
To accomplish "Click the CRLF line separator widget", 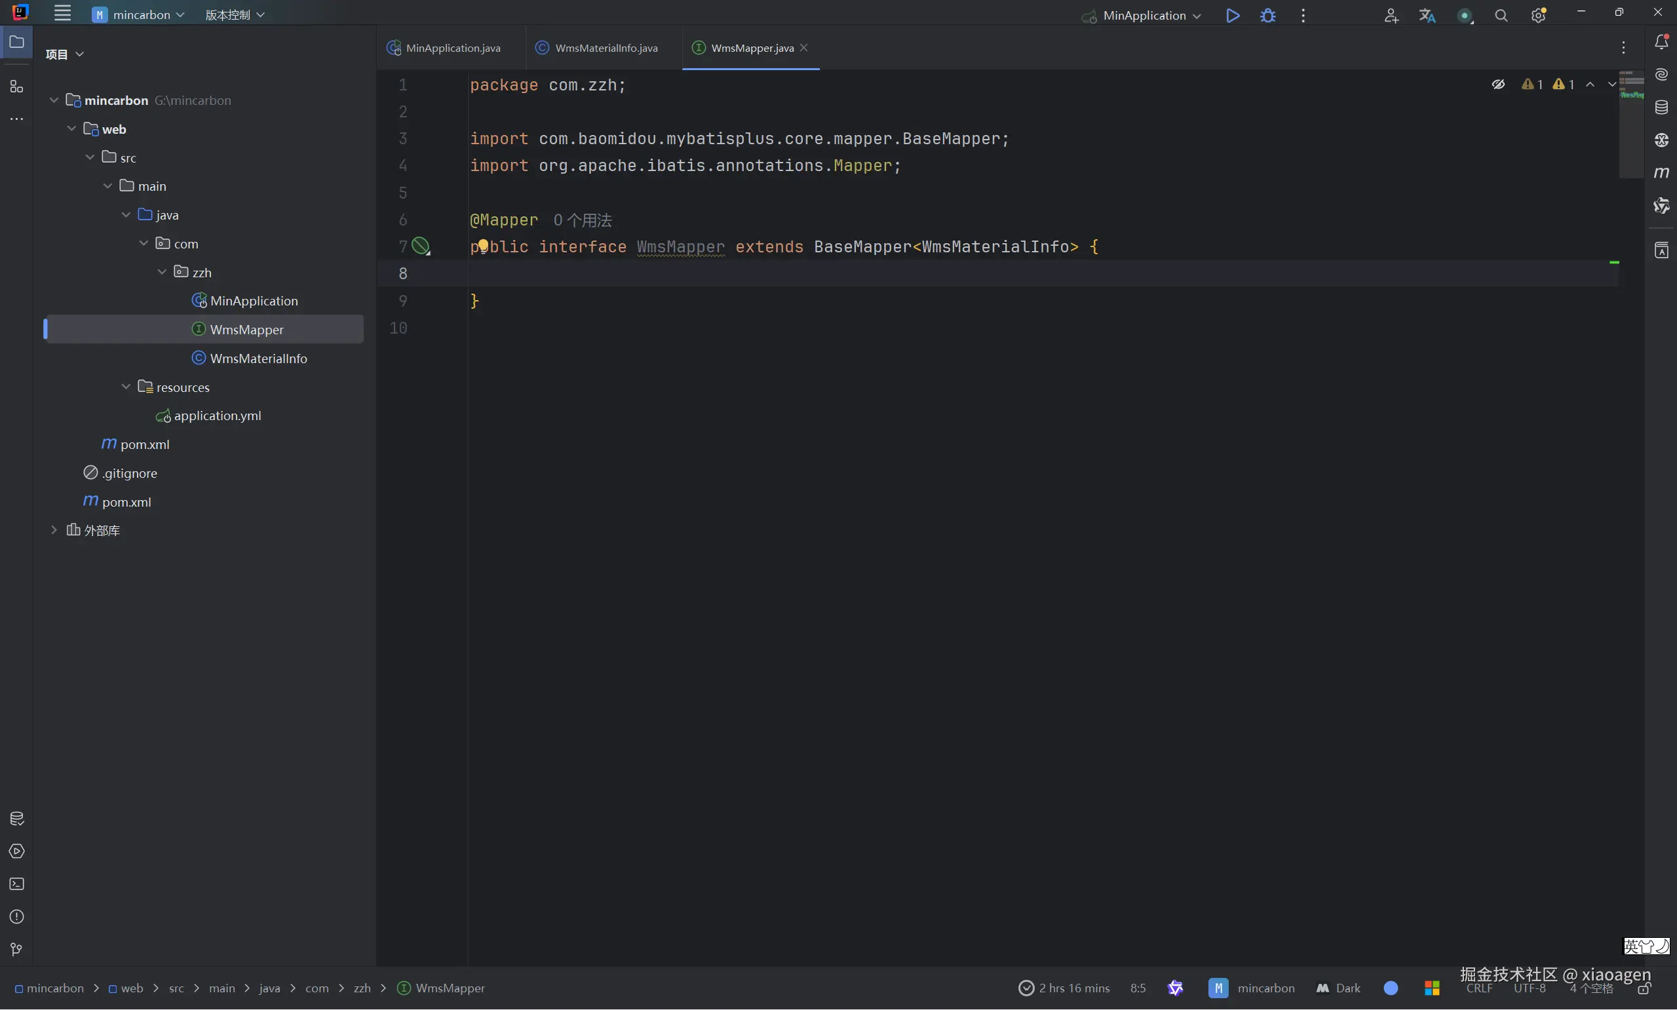I will (1479, 989).
